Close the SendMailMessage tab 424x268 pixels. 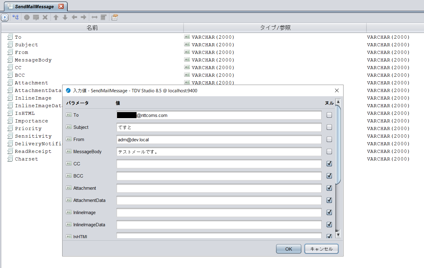(x=61, y=6)
